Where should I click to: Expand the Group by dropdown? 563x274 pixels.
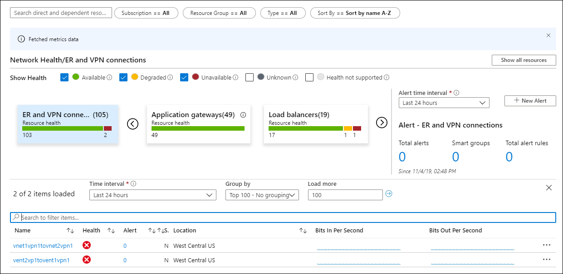tap(262, 195)
